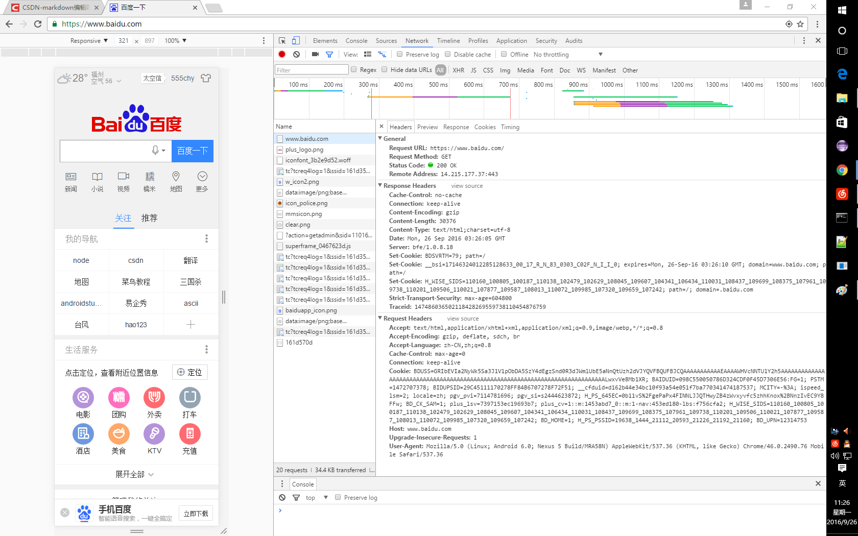Clear the network log with the clear icon
Screen dimensions: 858x536
[296, 54]
